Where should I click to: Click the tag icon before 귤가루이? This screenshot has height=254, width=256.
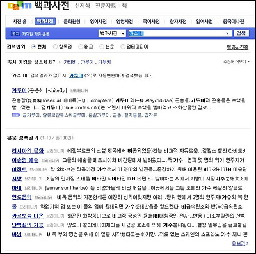[16, 115]
